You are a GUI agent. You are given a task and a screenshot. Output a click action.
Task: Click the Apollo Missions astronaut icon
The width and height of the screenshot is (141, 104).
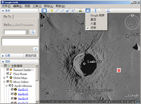tap(12, 86)
